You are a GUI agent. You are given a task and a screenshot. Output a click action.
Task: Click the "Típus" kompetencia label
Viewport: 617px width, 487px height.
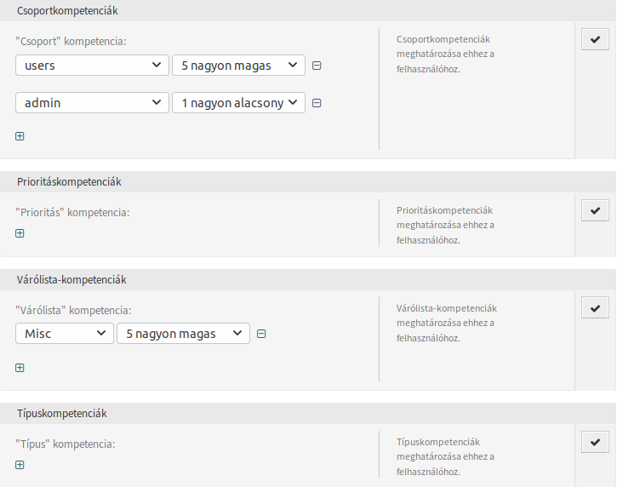coord(66,444)
